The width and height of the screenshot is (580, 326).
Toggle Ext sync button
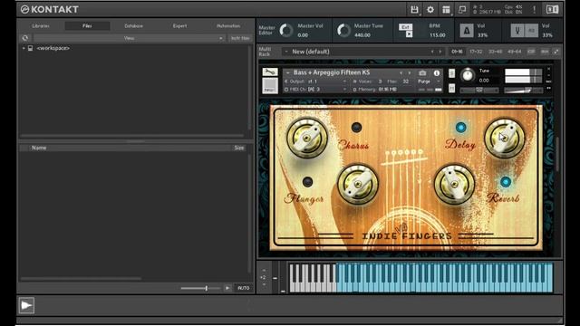(405, 27)
